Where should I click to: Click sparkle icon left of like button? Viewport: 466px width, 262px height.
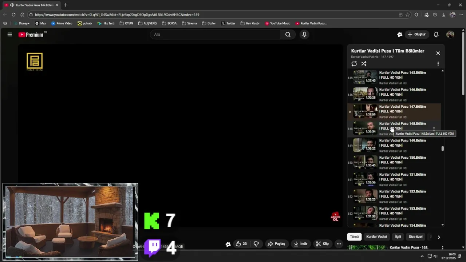[228, 244]
